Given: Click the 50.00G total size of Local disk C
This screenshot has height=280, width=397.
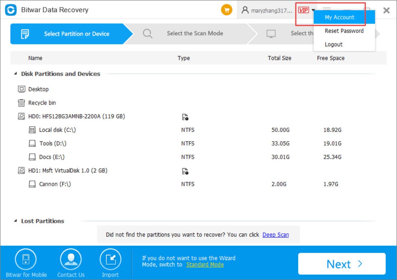Looking at the screenshot, I should (280, 130).
